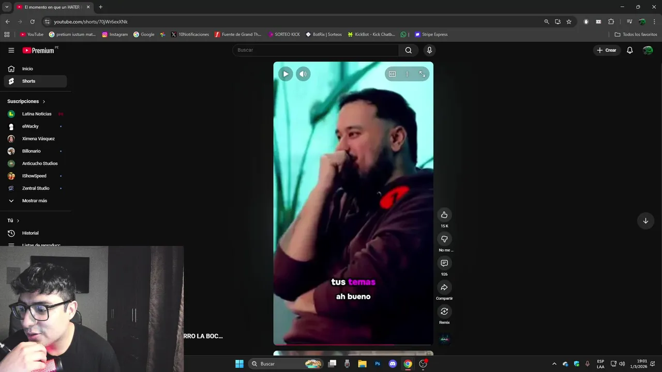The image size is (662, 372).
Task: Start voice search with microphone icon
Action: click(x=429, y=50)
